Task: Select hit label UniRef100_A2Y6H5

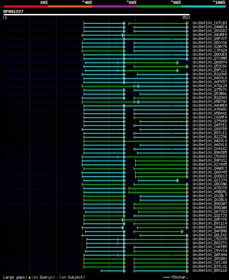Action: [x=210, y=164]
